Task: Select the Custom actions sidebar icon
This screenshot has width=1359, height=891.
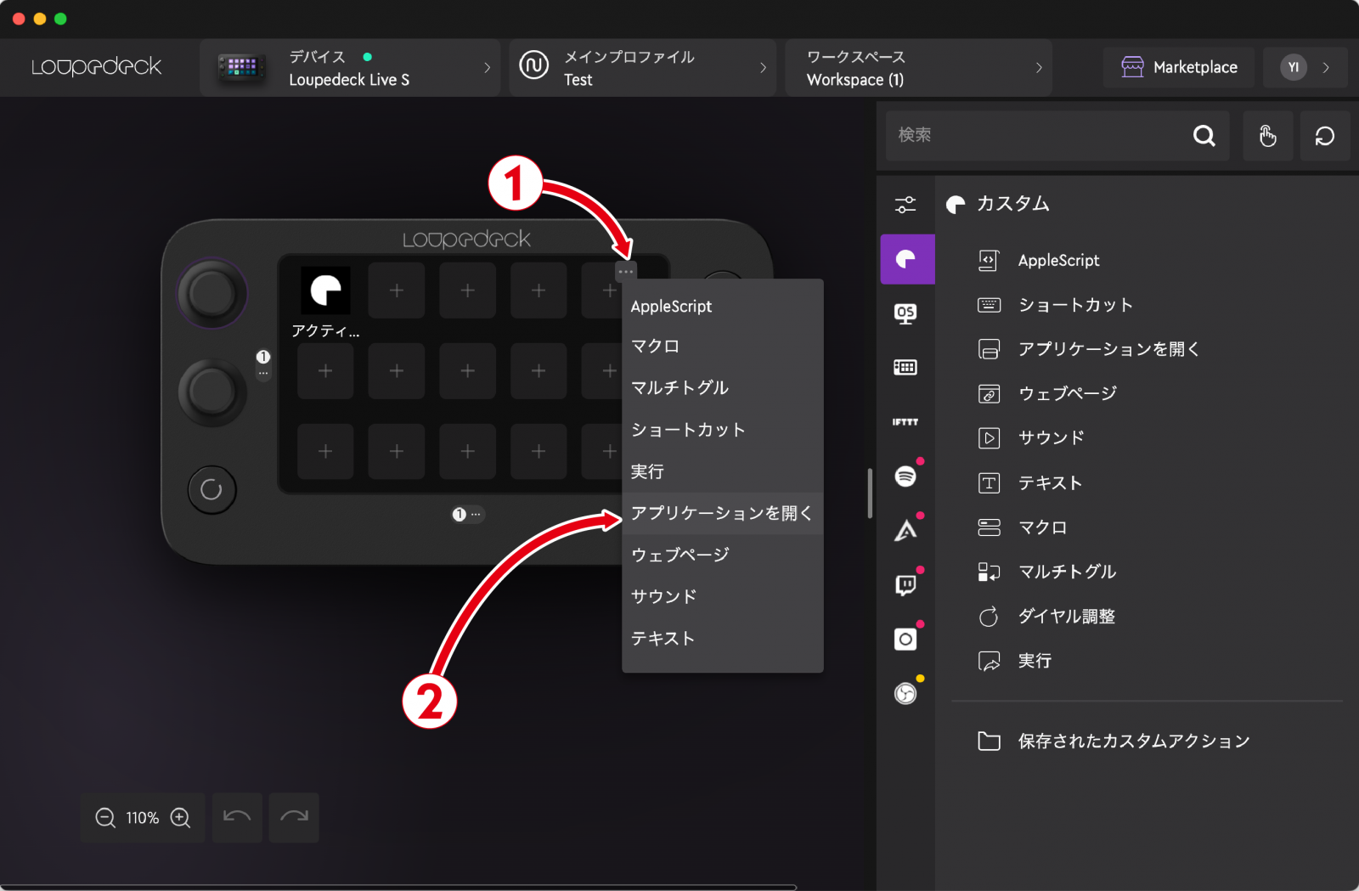Action: click(x=907, y=259)
